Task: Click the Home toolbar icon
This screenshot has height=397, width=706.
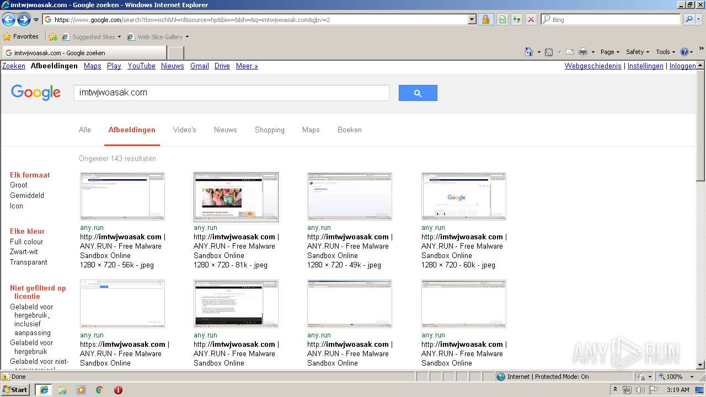Action: tap(528, 52)
